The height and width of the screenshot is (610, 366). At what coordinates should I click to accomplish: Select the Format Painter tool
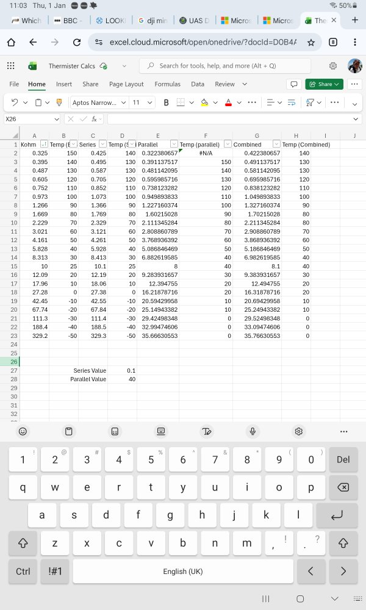[x=59, y=102]
